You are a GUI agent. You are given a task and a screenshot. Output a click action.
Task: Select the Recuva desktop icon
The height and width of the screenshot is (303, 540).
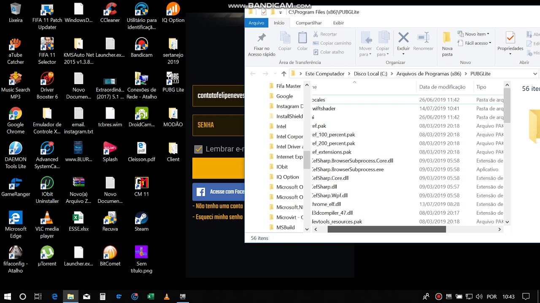(x=110, y=221)
